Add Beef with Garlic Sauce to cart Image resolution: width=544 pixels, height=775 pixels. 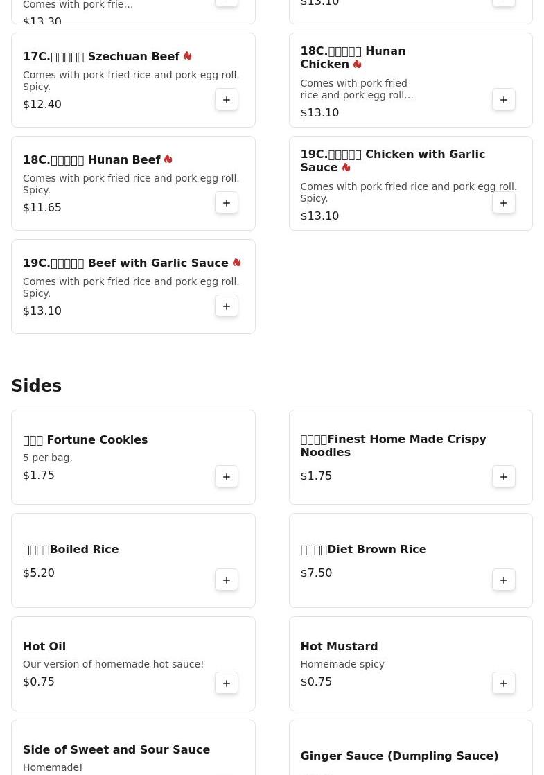[227, 306]
